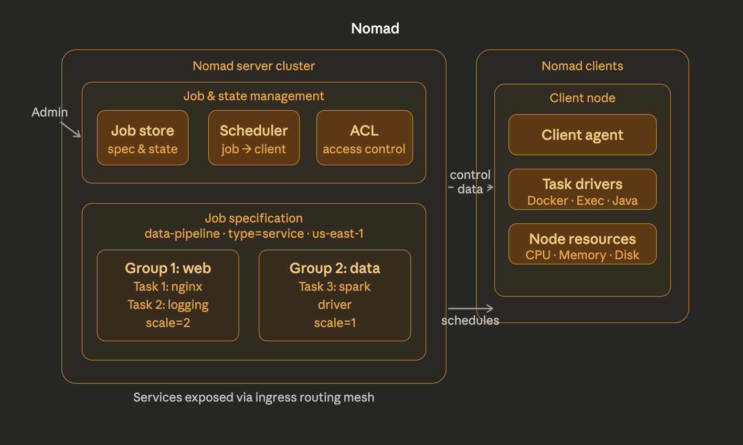
Task: Click the Task drivers component
Action: (582, 189)
